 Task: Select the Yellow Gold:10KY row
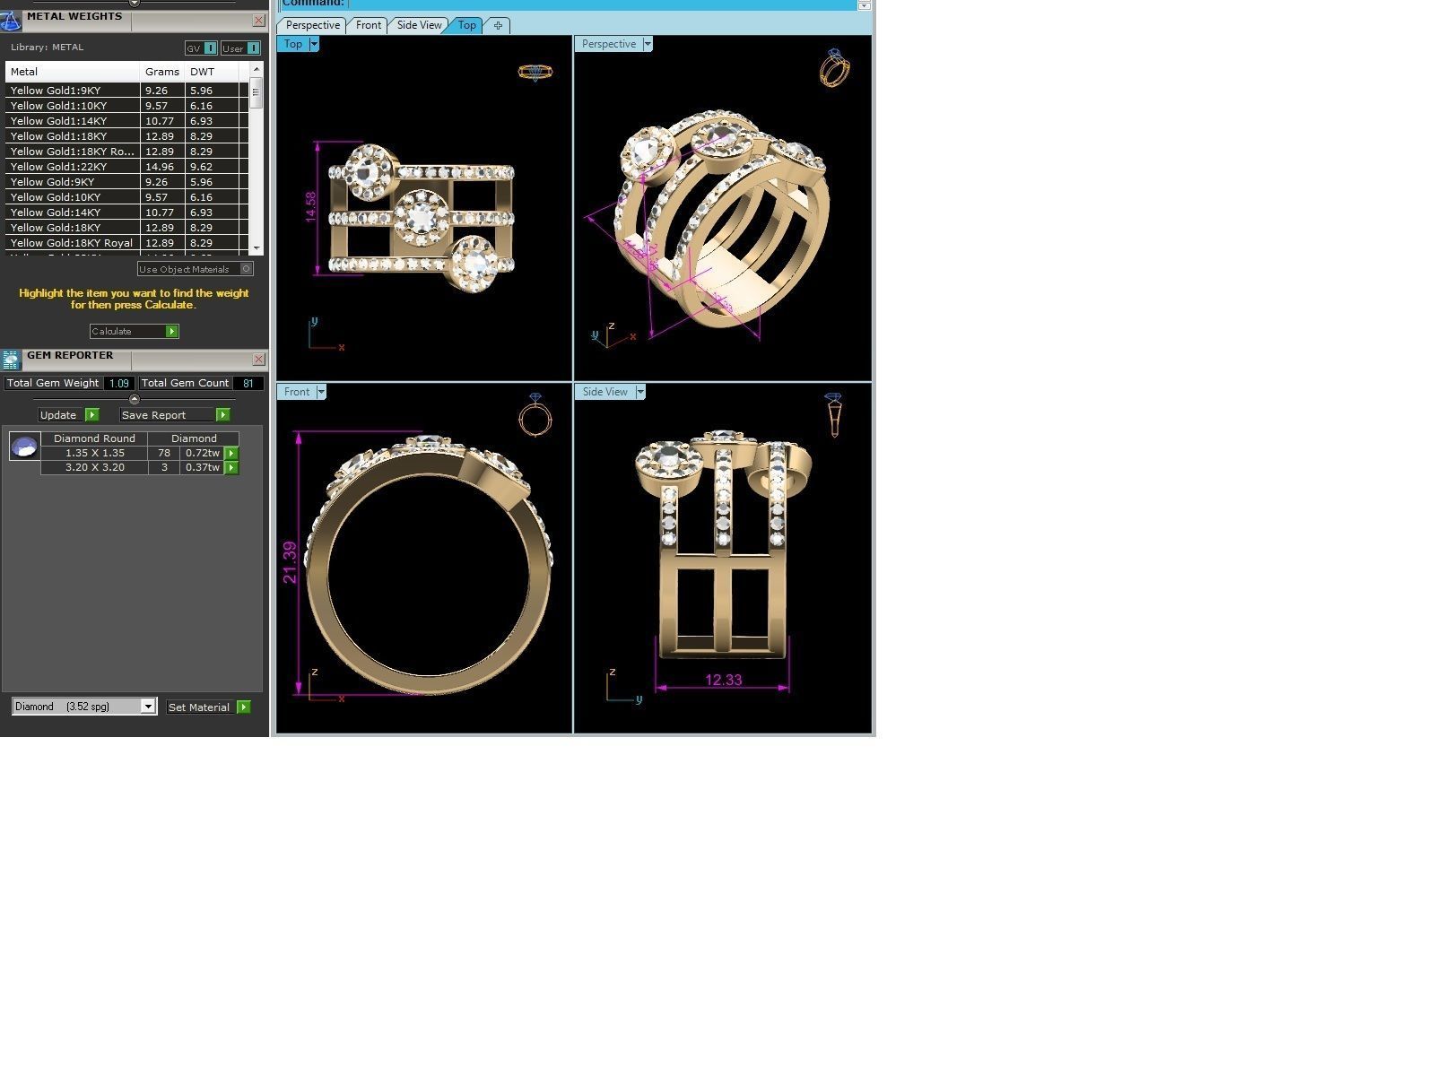(x=126, y=197)
